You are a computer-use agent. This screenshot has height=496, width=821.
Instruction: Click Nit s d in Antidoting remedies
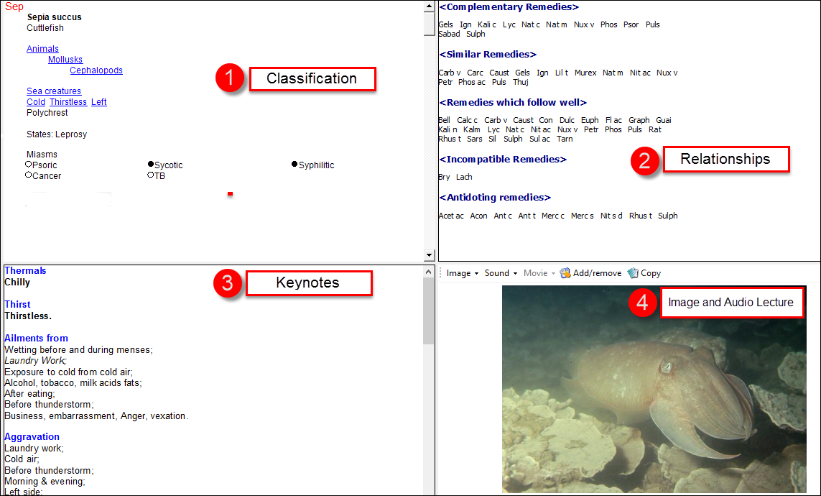click(611, 216)
